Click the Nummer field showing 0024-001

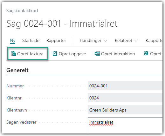125,86
